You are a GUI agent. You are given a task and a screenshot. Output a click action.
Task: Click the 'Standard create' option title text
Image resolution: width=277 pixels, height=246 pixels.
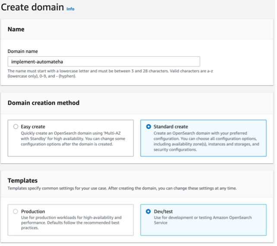point(171,126)
